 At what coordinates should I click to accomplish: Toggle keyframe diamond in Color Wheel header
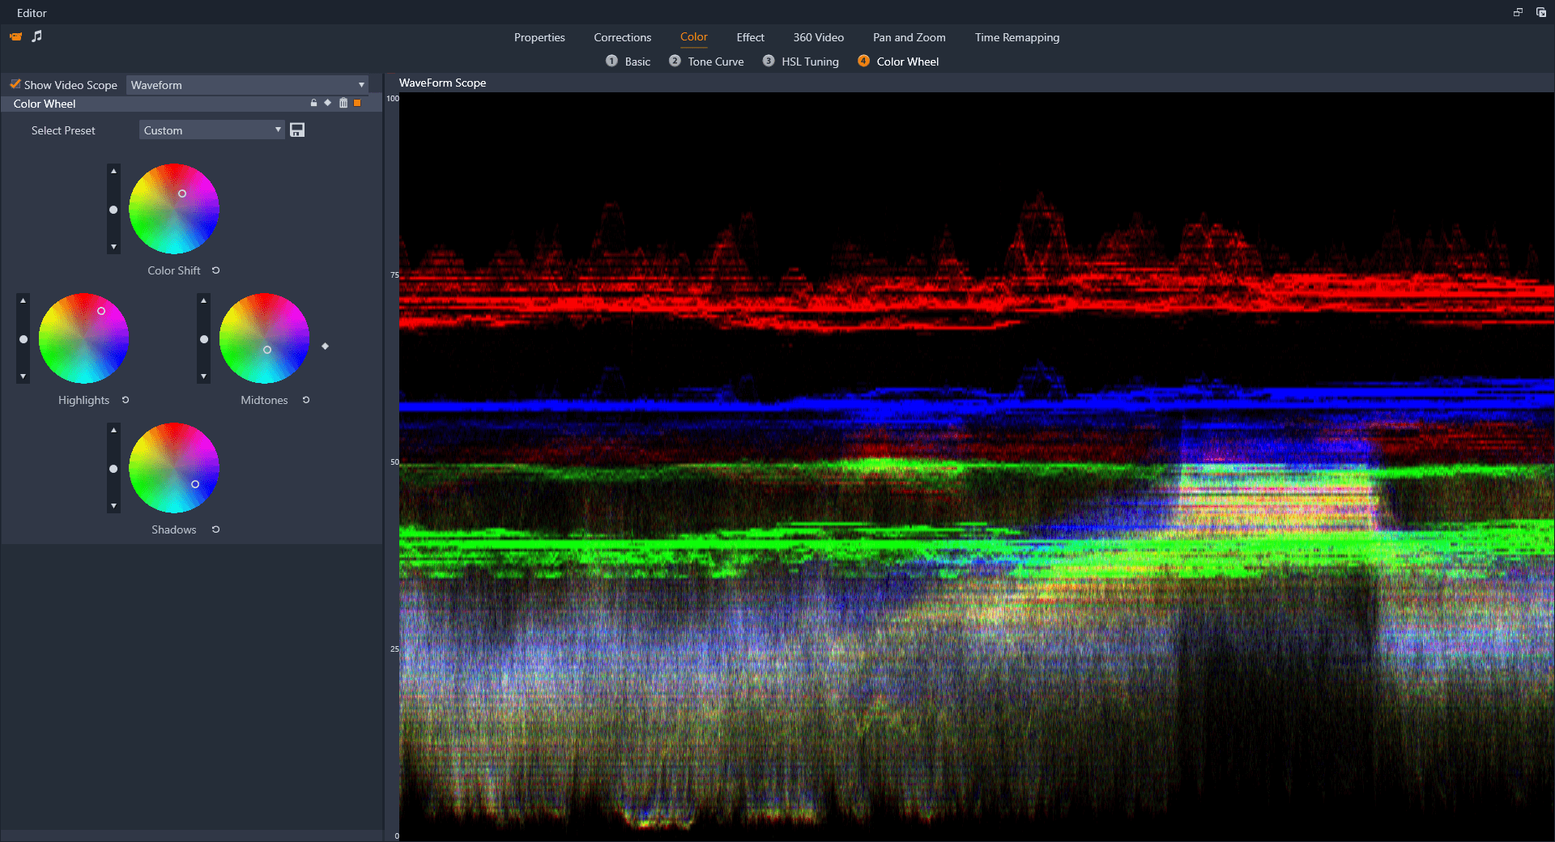point(328,103)
